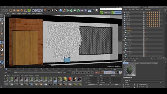Click the Apply button
The width and height of the screenshot is (167, 94).
coord(116,85)
